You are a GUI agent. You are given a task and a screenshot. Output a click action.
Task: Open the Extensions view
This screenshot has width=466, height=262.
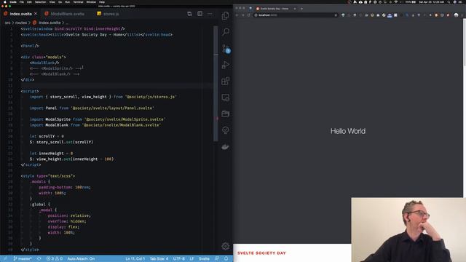[225, 81]
